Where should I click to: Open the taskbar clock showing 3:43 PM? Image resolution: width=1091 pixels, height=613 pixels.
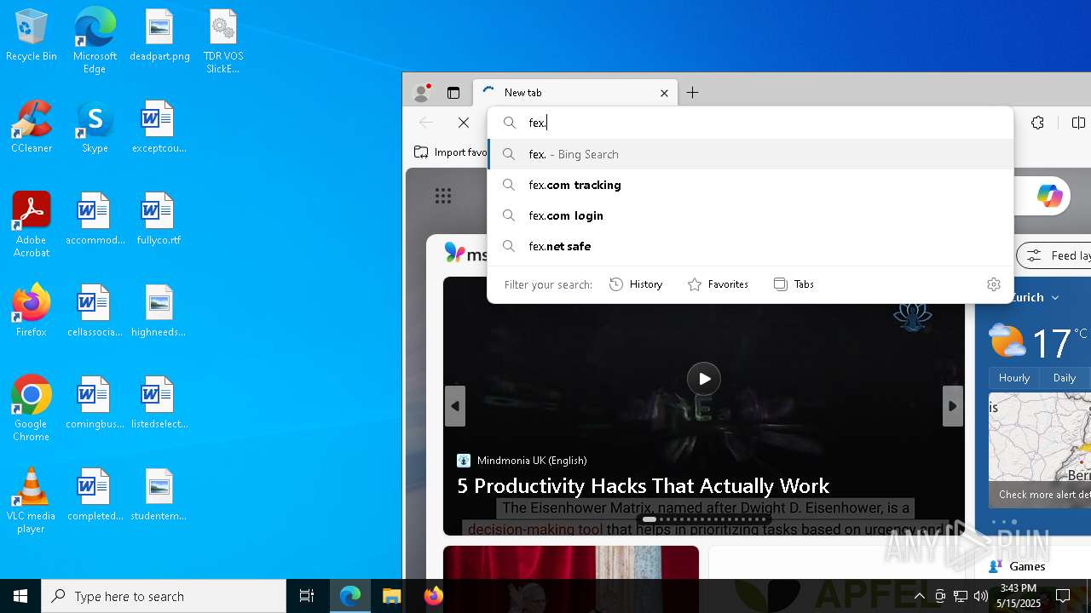1019,596
